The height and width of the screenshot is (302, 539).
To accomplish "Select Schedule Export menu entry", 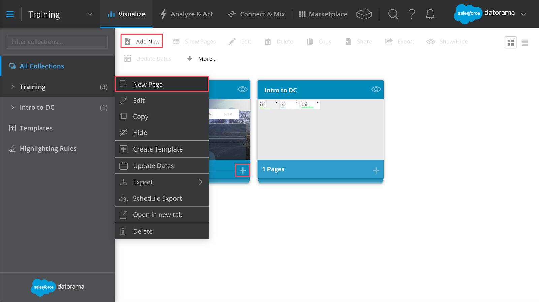I will (162, 198).
